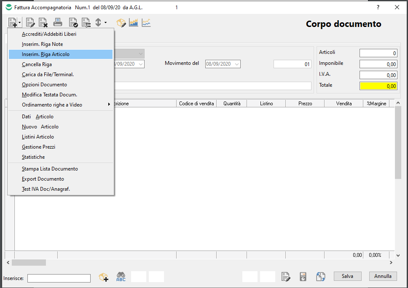Click the binoculars ABC search icon
This screenshot has height=288, width=408.
pos(121,277)
